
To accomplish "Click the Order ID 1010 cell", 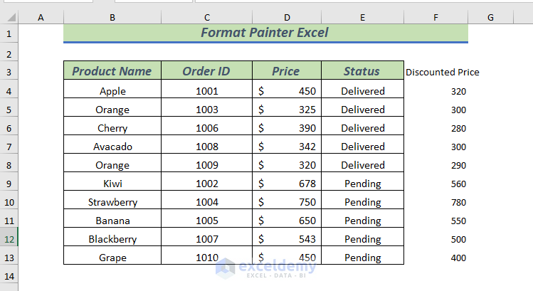I will click(x=206, y=258).
